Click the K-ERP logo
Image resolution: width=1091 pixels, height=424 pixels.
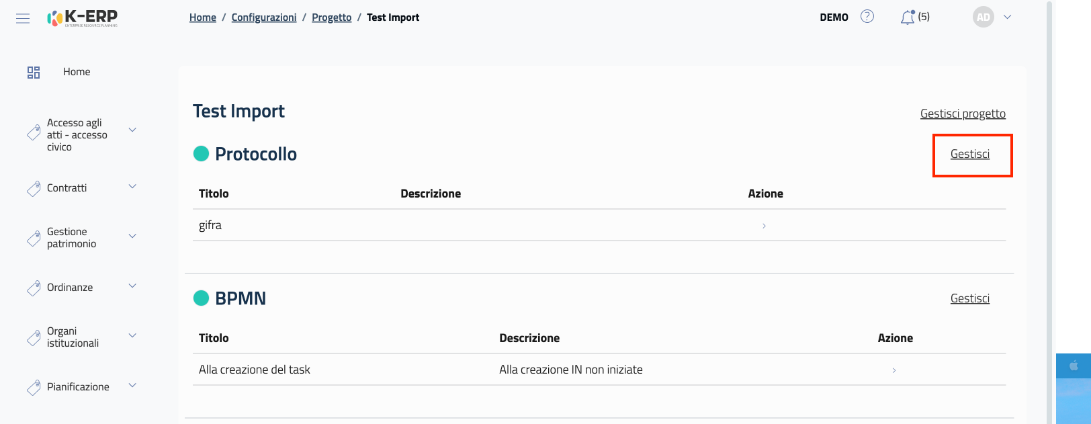tap(83, 18)
